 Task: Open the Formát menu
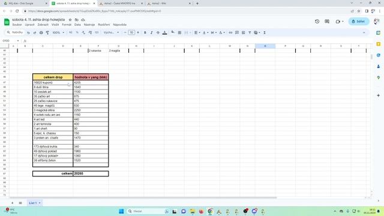coord(67,25)
